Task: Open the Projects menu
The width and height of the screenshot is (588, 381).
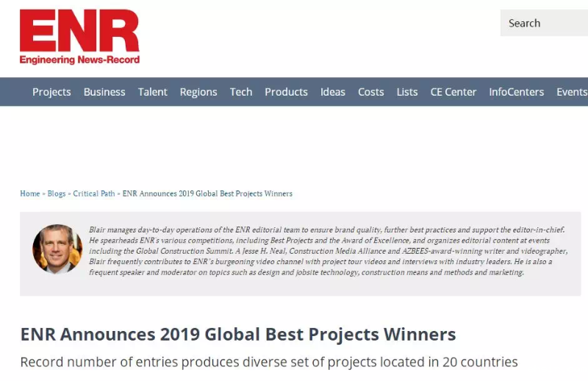Action: pyautogui.click(x=51, y=92)
